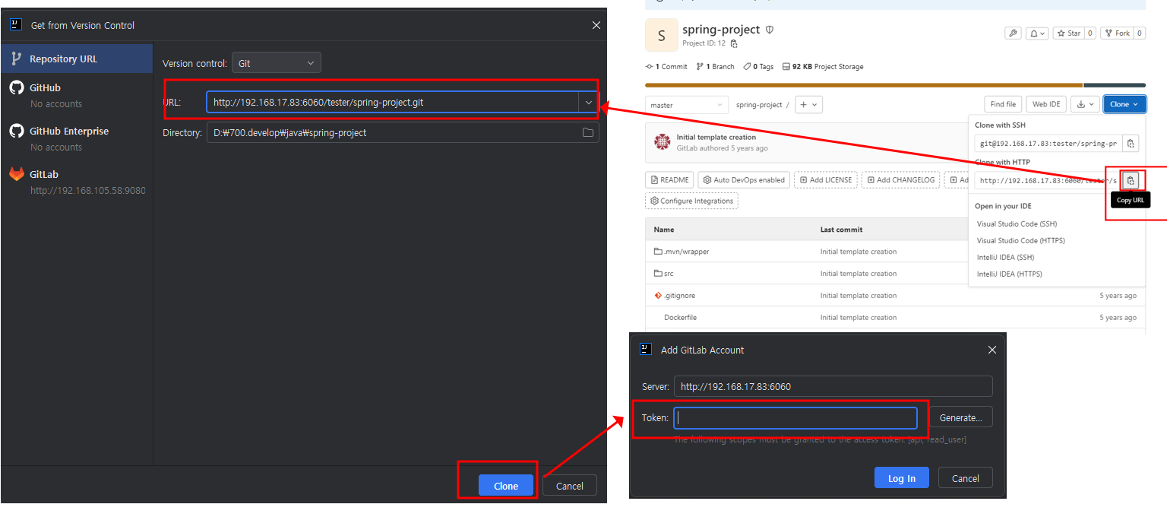Fork the spring-project repository

[1116, 33]
